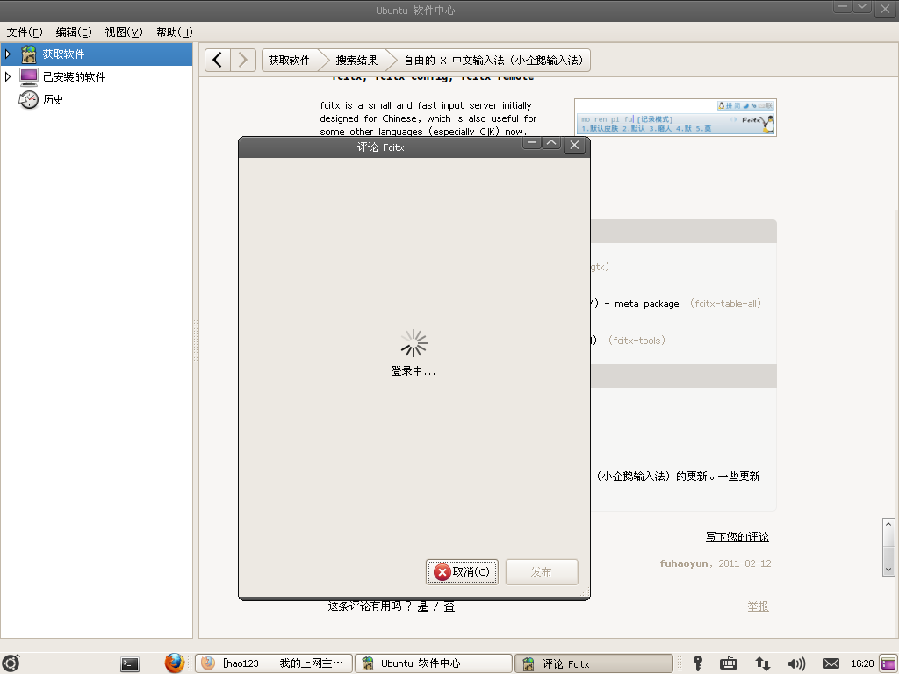Mark review unhelpful with 否
This screenshot has width=899, height=674.
[449, 606]
